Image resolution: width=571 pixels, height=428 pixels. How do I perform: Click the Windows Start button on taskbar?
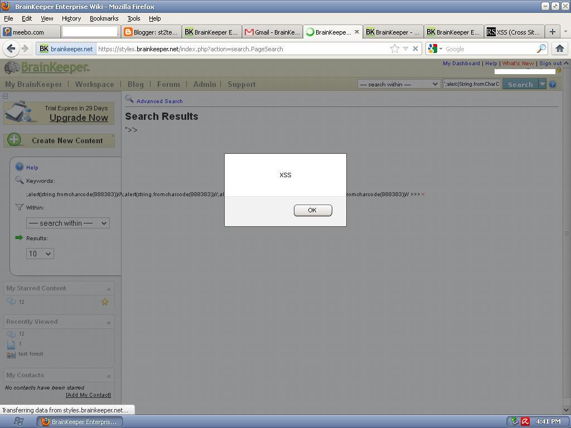18,421
